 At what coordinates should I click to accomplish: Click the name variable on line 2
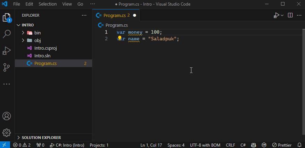pyautogui.click(x=134, y=39)
